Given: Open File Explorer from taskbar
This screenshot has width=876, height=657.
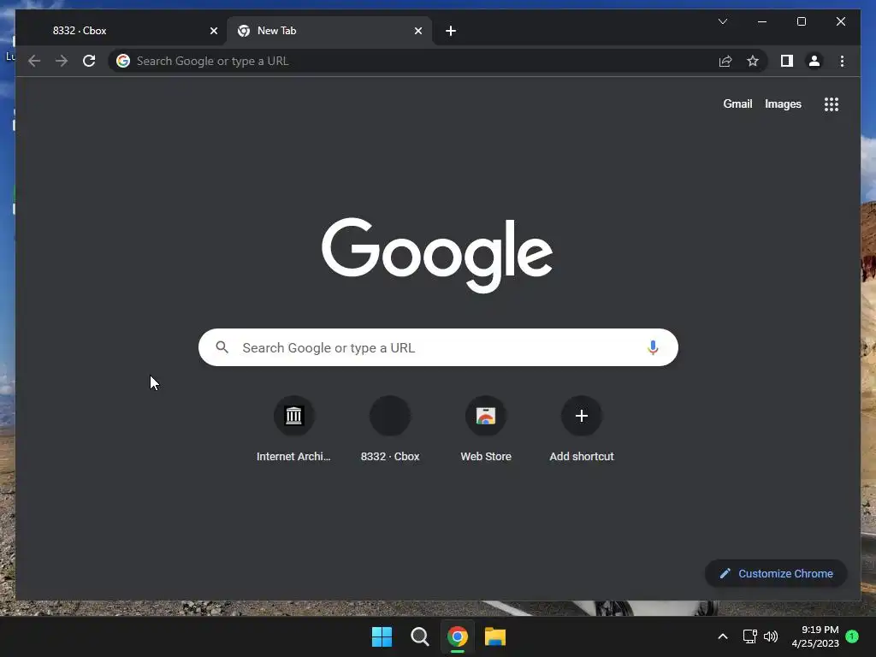Looking at the screenshot, I should 495,636.
